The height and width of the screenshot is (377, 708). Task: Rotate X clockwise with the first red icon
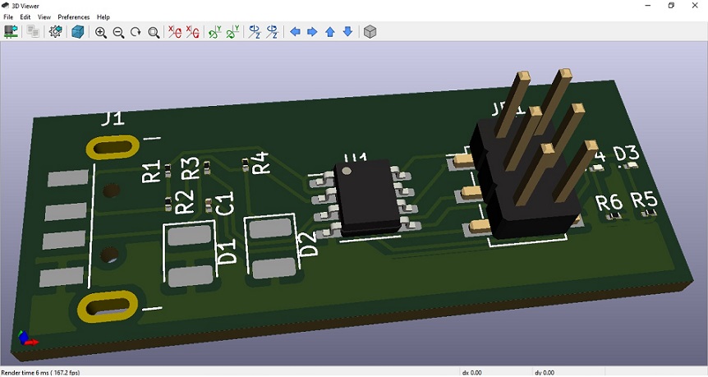[175, 31]
